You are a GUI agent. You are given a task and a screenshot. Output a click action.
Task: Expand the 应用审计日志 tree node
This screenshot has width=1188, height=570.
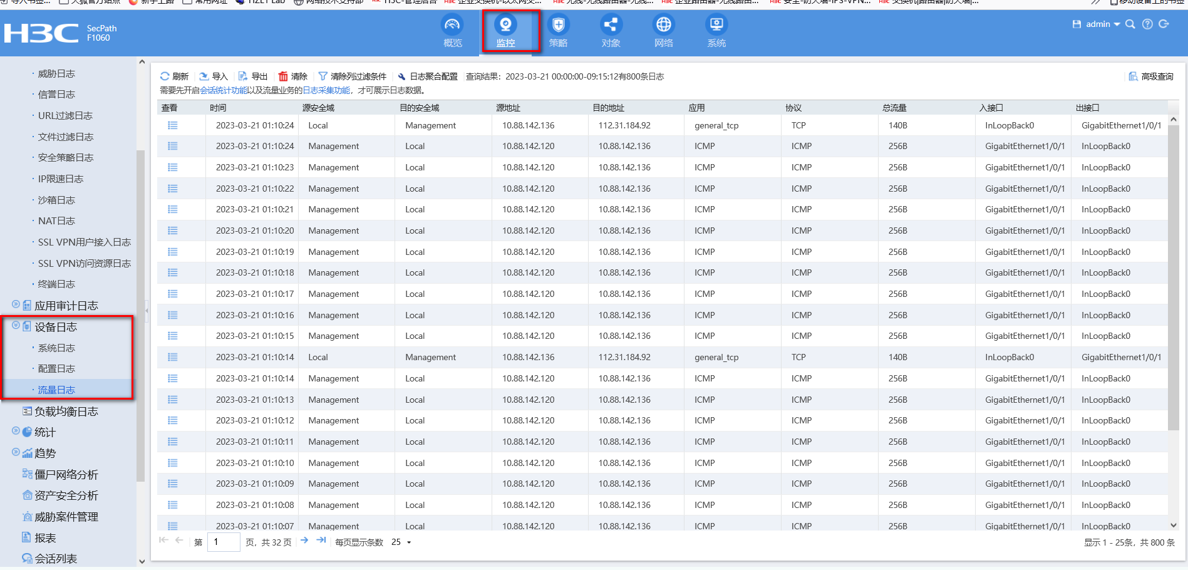tap(16, 304)
